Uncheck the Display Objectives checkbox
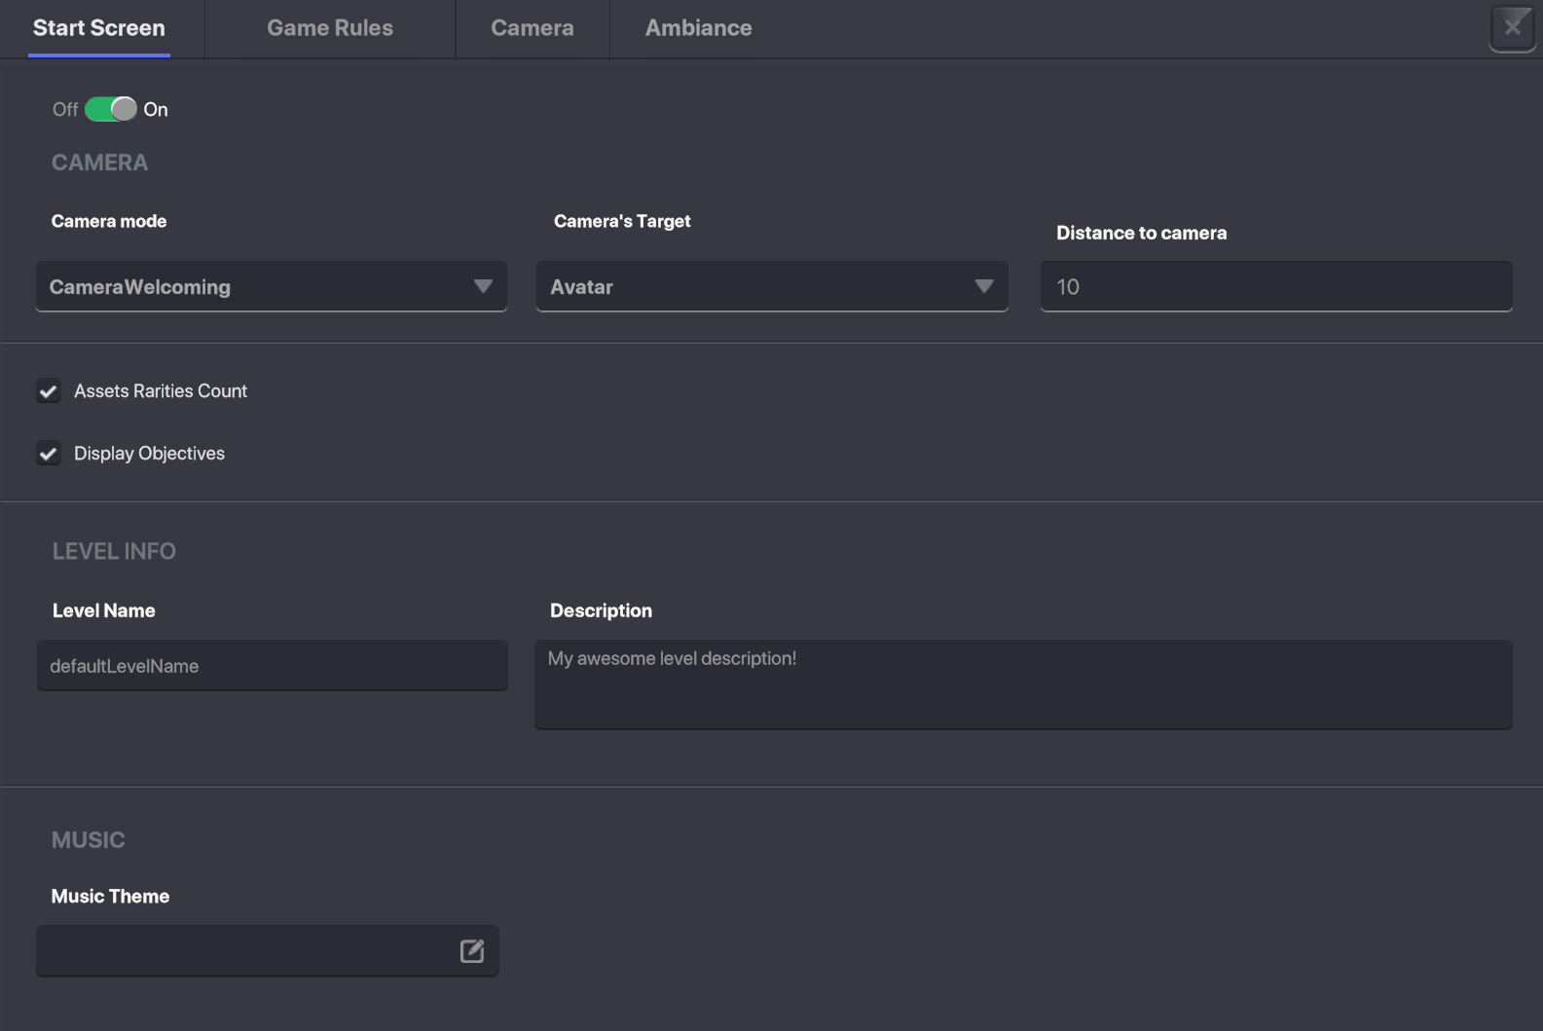 point(49,454)
